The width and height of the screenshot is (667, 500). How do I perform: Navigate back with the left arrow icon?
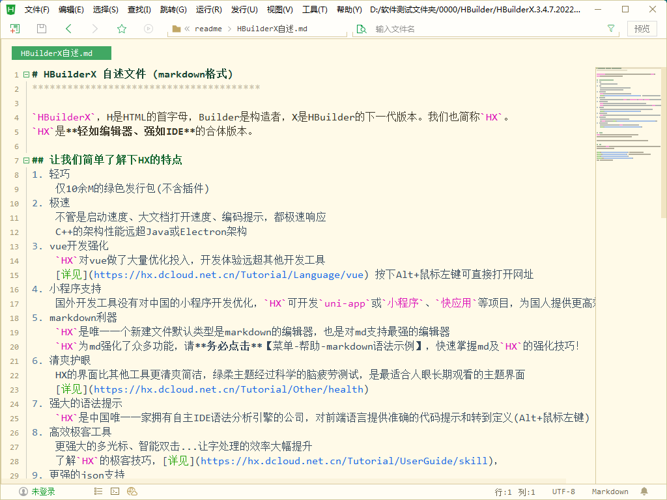point(68,29)
